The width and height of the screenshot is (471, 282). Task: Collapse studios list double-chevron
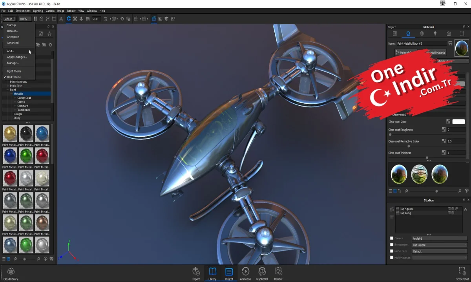click(466, 210)
